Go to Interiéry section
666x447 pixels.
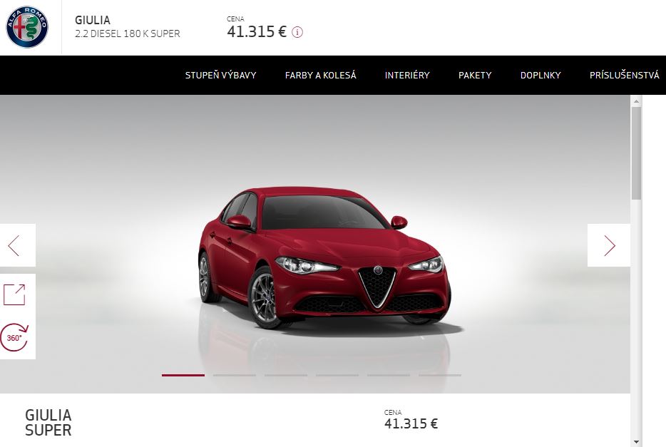[407, 75]
